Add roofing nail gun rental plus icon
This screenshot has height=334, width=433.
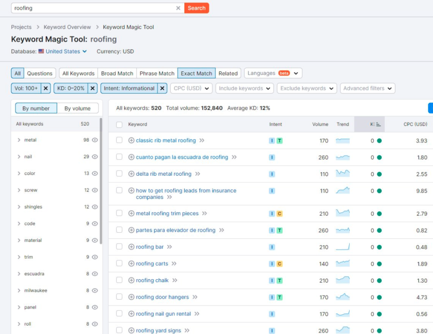click(132, 314)
